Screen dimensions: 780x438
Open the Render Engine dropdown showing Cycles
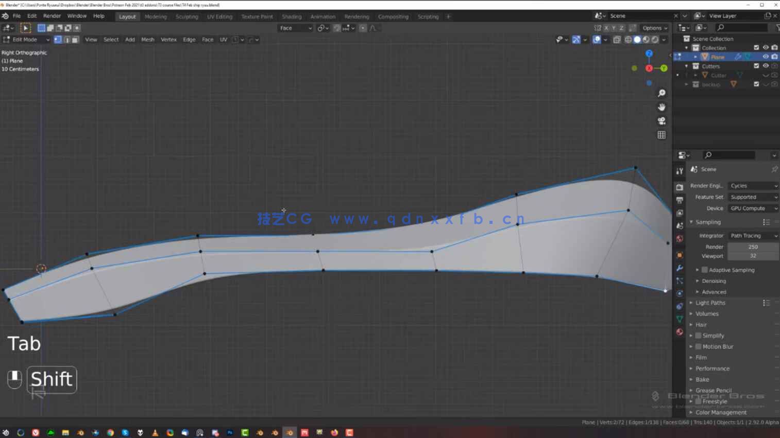tap(753, 186)
